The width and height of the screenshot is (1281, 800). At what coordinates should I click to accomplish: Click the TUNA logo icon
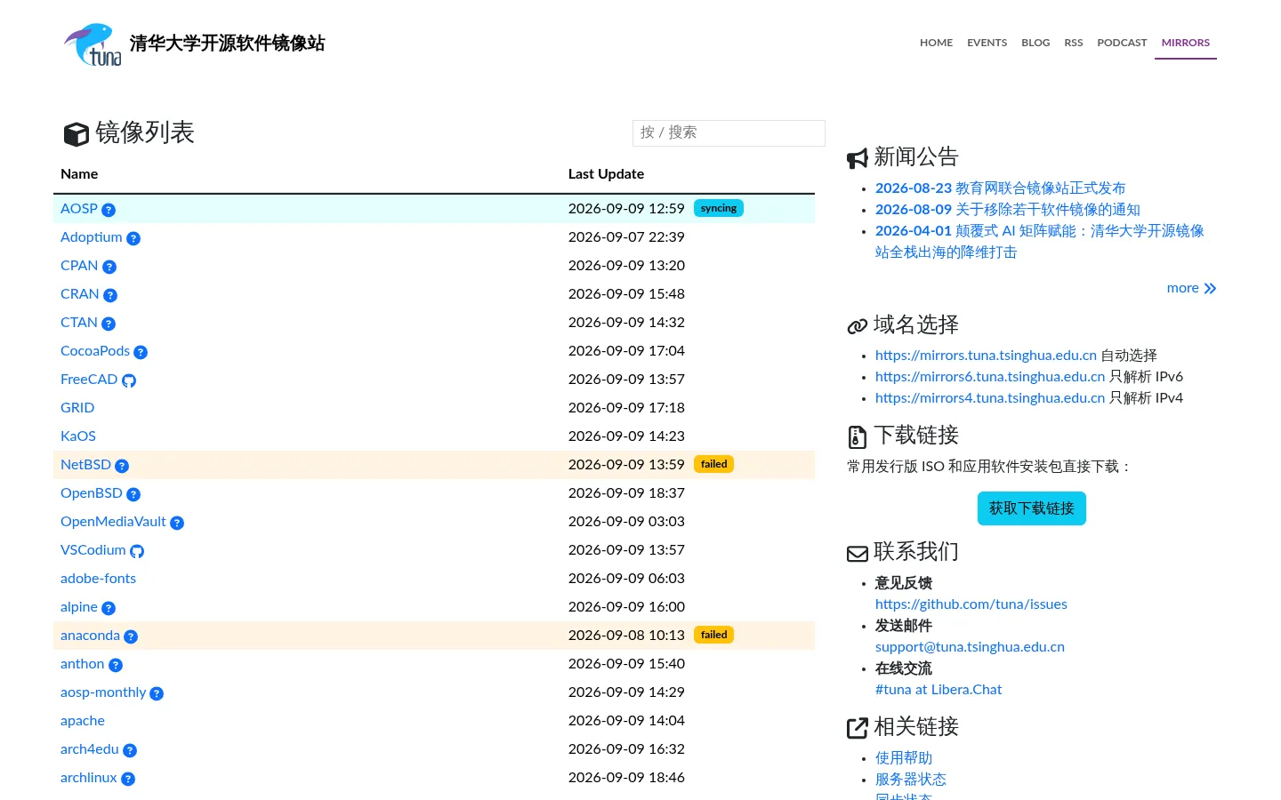click(93, 44)
